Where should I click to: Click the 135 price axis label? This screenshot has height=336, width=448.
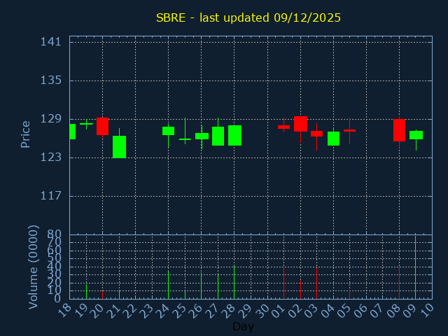[51, 80]
